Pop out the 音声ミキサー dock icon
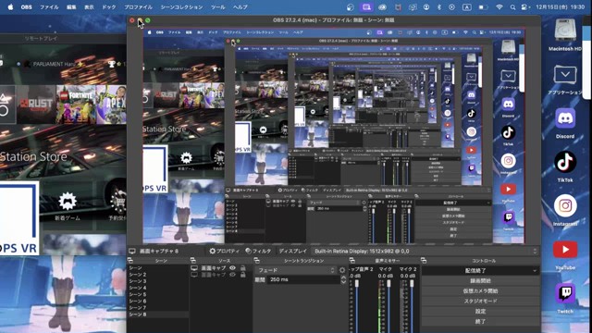Screen dimensions: 592x333 point(352,261)
